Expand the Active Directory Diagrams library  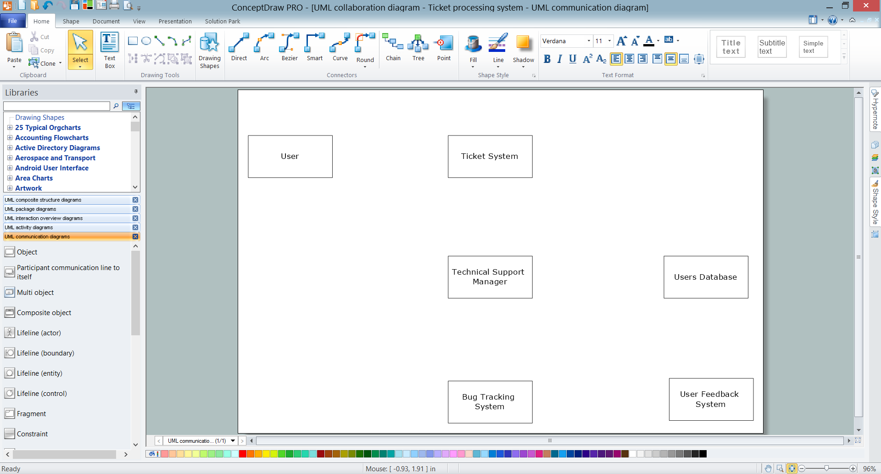(x=10, y=148)
